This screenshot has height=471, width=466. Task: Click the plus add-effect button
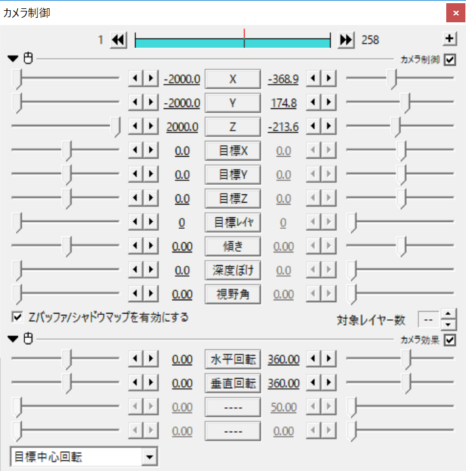pyautogui.click(x=449, y=39)
